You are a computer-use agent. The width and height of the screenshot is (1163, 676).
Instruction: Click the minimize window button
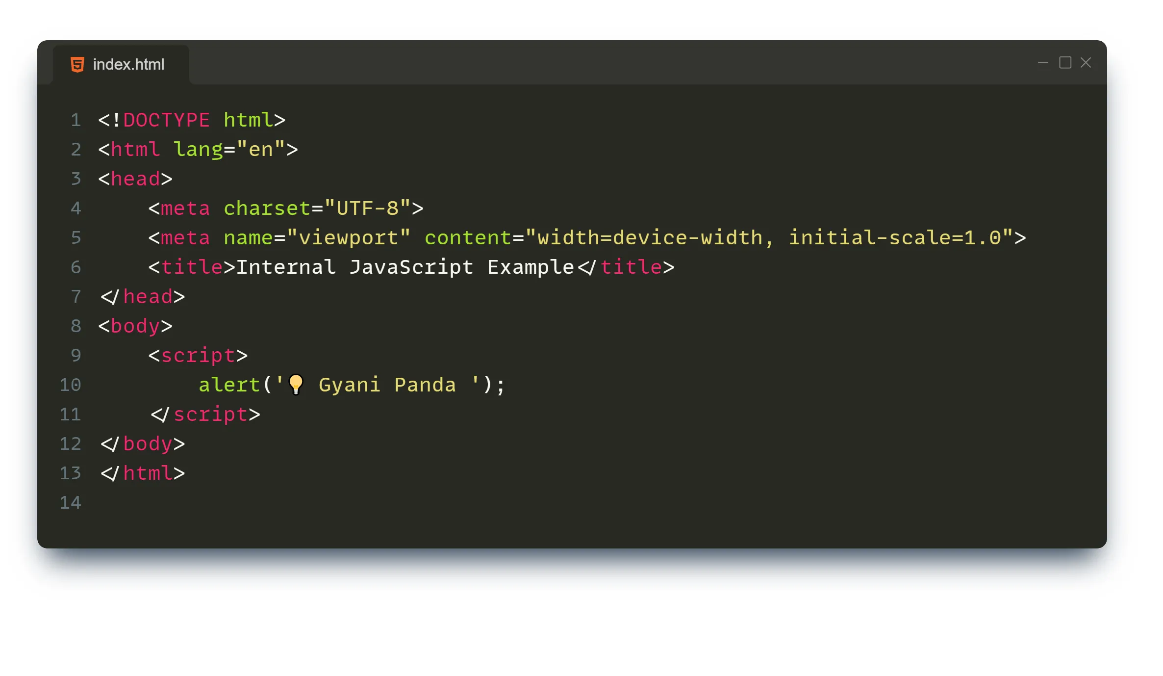point(1043,63)
